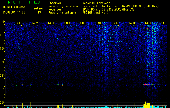Click the 1408 time marker
Screen dimensions: 170x108
point(132,23)
